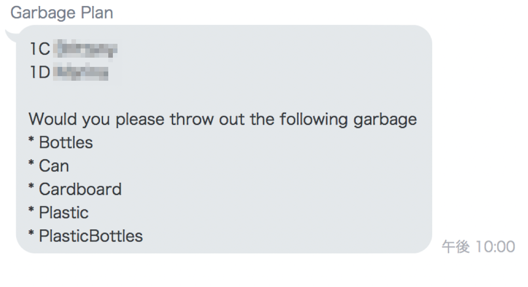Select the "Cardboard" list item
Image resolution: width=528 pixels, height=287 pixels.
[x=80, y=189]
